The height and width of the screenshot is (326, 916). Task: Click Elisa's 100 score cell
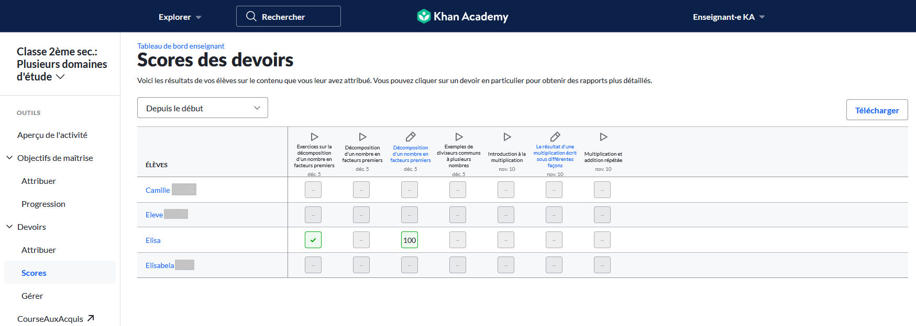tap(410, 240)
